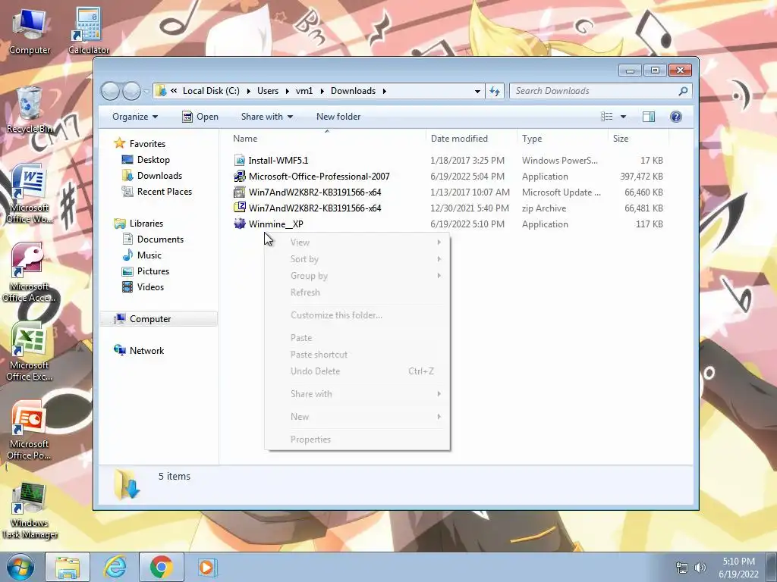The width and height of the screenshot is (777, 582).
Task: Open the Share with toolbar dropdown
Action: click(x=266, y=117)
